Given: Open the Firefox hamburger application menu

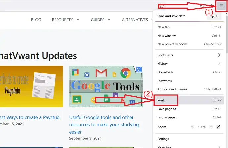Looking at the screenshot, I should (x=221, y=6).
